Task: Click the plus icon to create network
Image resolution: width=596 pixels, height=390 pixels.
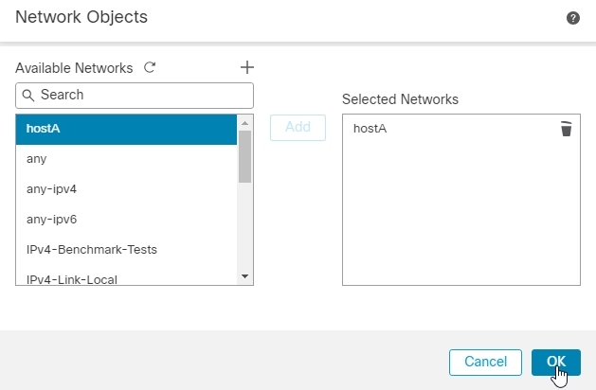Action: pyautogui.click(x=247, y=67)
